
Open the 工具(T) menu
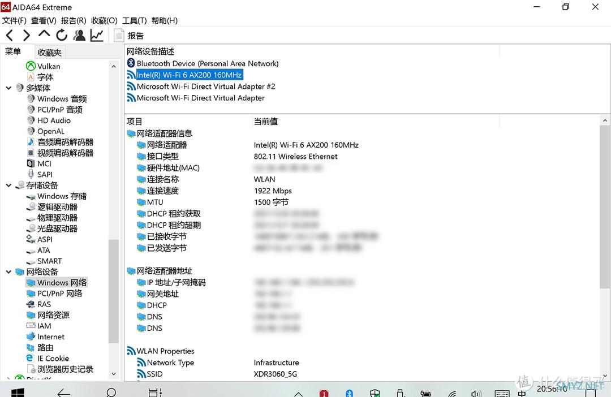pyautogui.click(x=135, y=21)
